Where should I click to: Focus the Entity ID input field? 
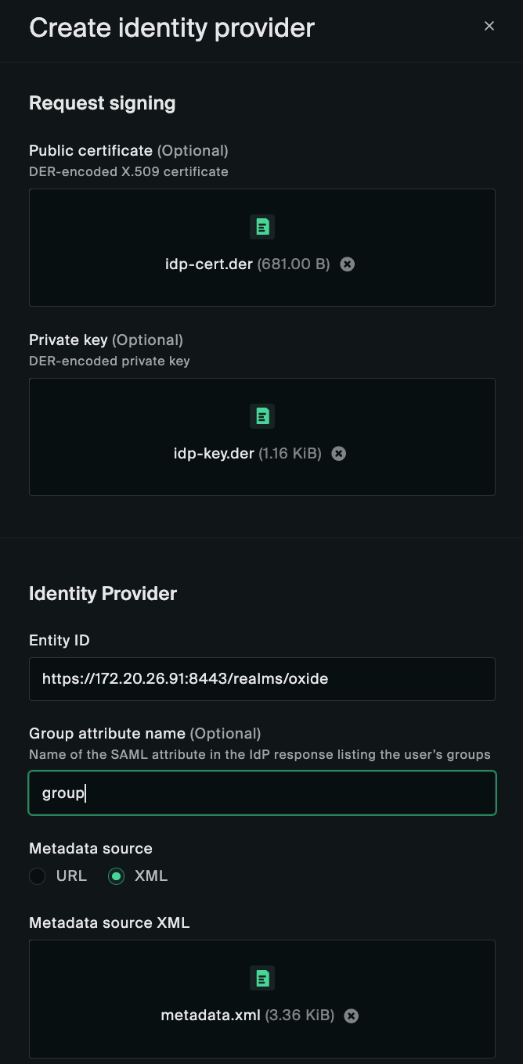[x=261, y=678]
